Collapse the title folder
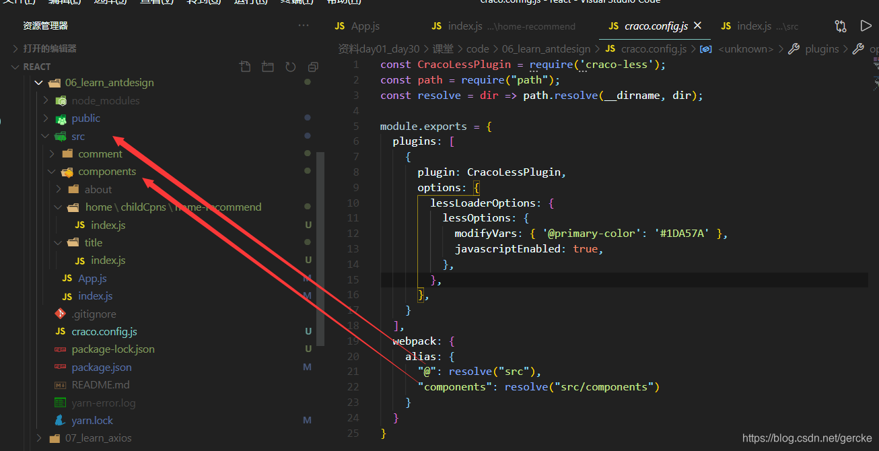879x451 pixels. tap(59, 243)
